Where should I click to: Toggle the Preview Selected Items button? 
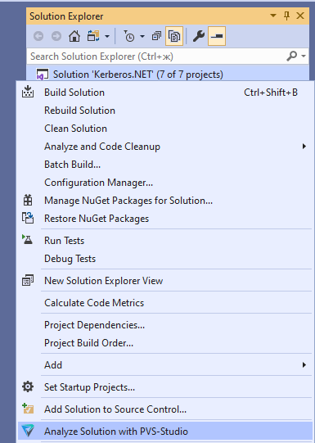click(217, 36)
